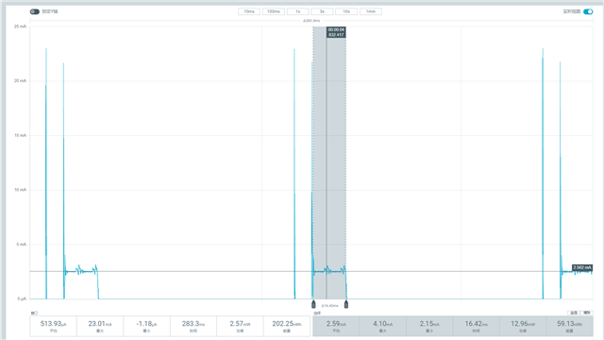Click the left selection handle marker

[x=313, y=304]
